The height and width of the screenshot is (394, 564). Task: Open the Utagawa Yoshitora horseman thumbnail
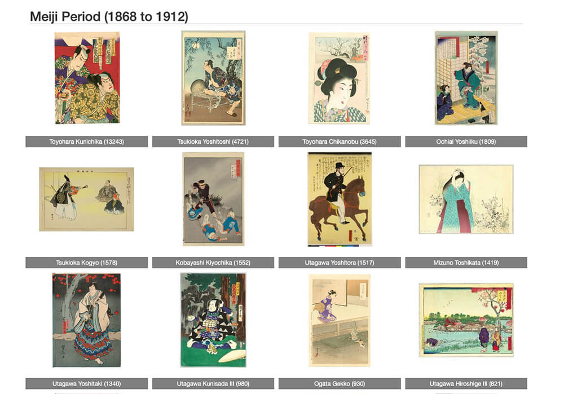(x=340, y=199)
